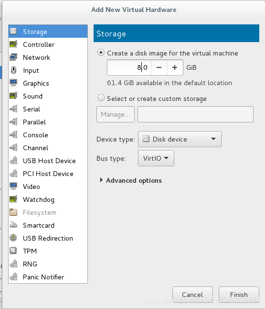Click the Network computers icon
The height and width of the screenshot is (309, 265).
pyautogui.click(x=13, y=57)
